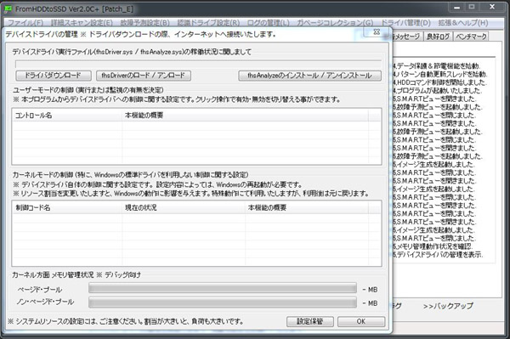
Task: Click 本機能の概要 header in kernel-mode table
Action: click(307, 207)
